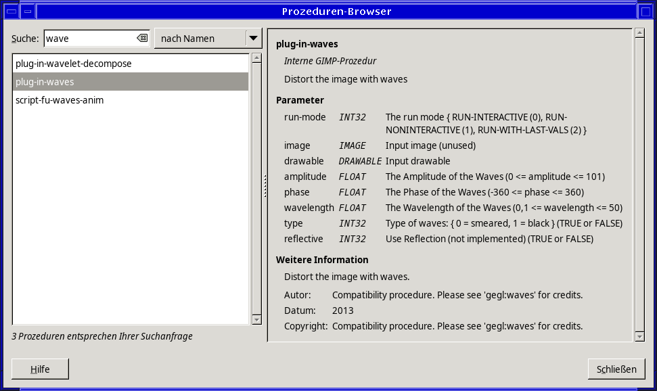Click '3 Prozeduren entsprechen Ihrer Suchanfrage' status

tap(102, 336)
